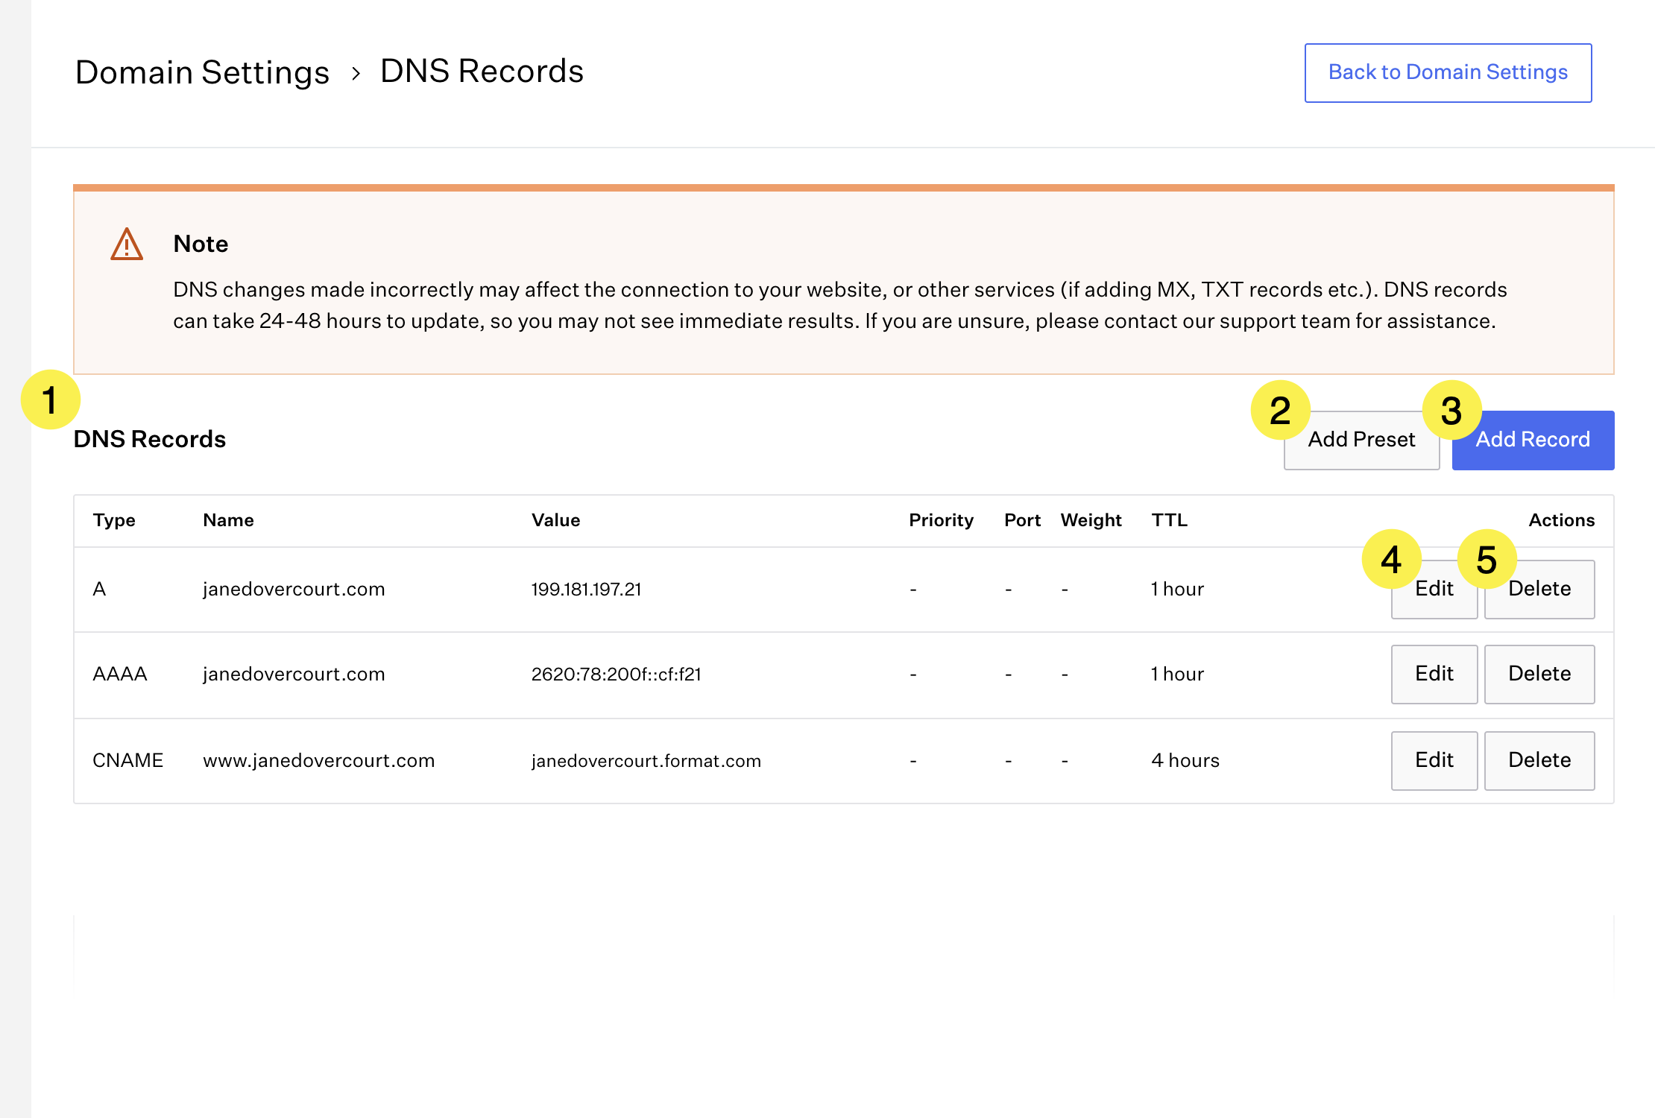Screen dimensions: 1655x1118
Task: Click the Port column header
Action: tap(1022, 520)
